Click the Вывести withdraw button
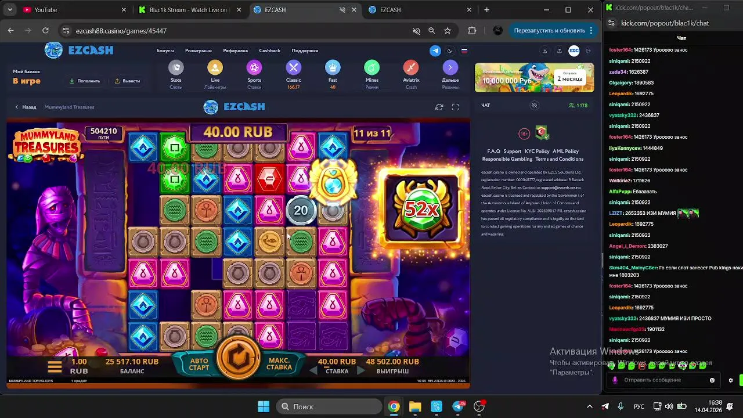Screen dimensions: 743x418 127,81
